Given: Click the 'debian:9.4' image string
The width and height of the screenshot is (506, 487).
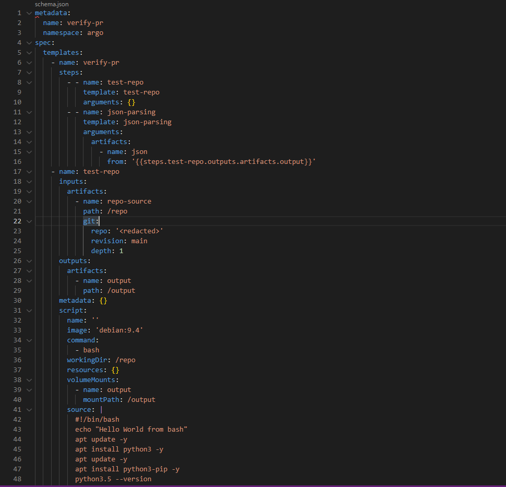Looking at the screenshot, I should tap(119, 330).
